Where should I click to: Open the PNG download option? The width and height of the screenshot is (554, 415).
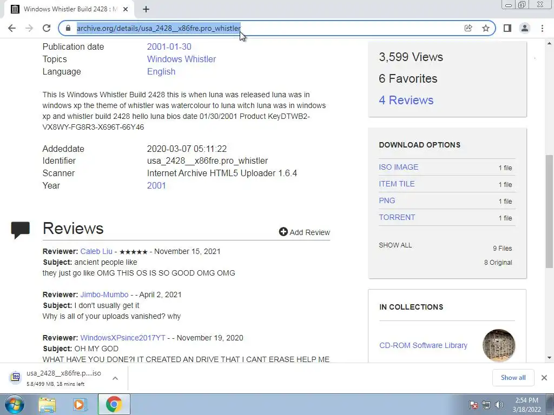point(387,201)
